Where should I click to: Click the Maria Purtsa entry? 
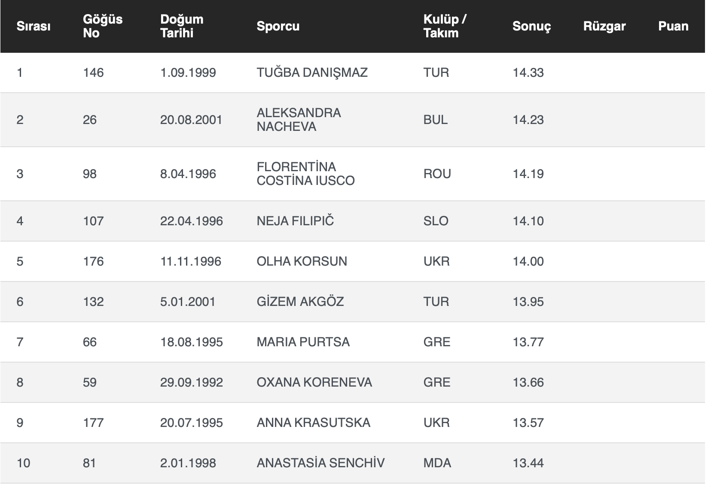tap(303, 342)
